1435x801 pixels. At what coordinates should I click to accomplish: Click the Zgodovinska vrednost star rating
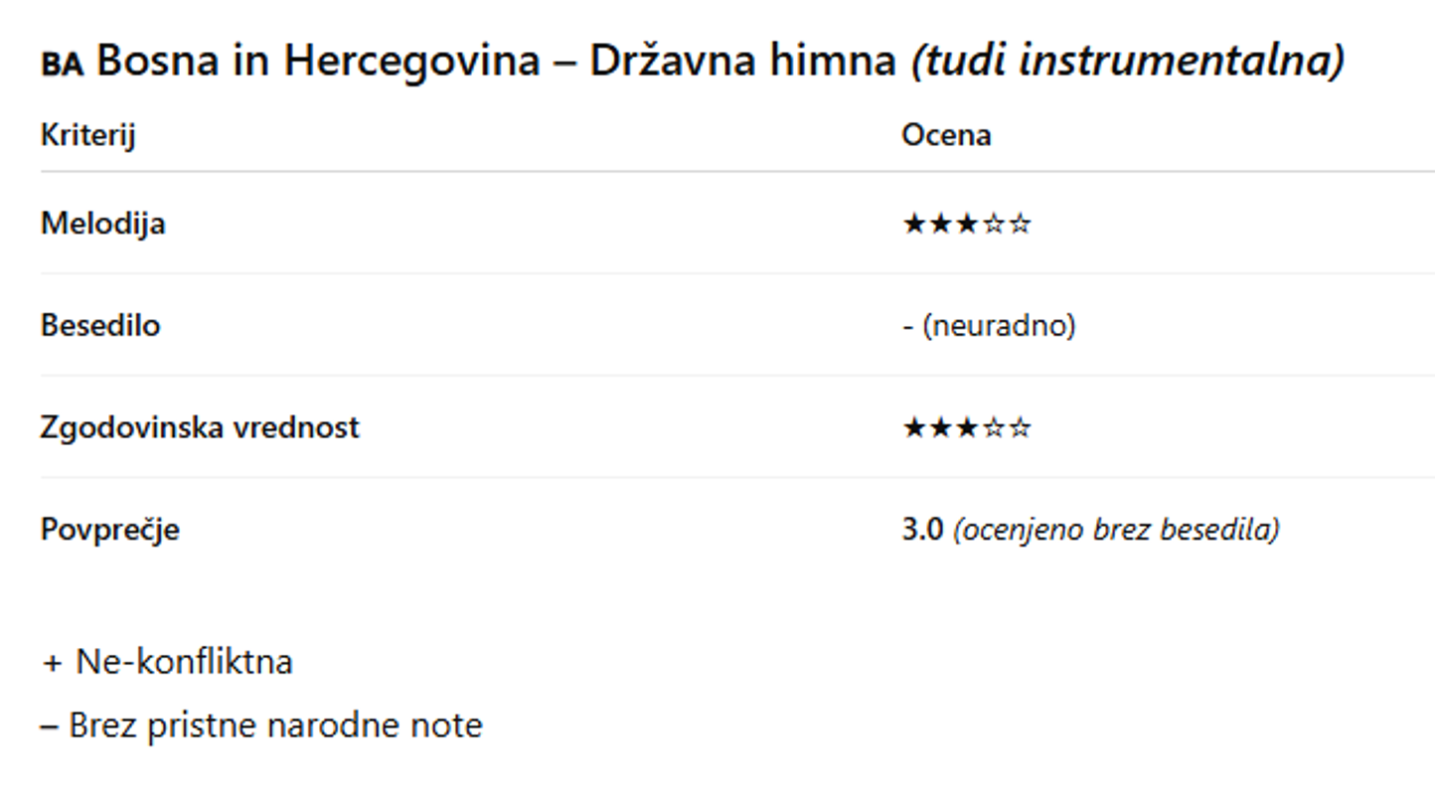tap(966, 428)
